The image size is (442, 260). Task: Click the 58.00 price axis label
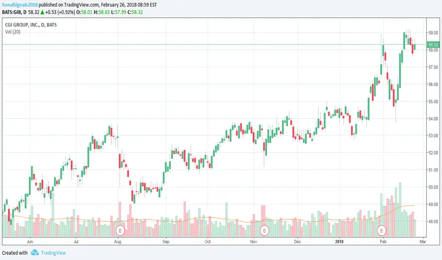pyautogui.click(x=433, y=50)
